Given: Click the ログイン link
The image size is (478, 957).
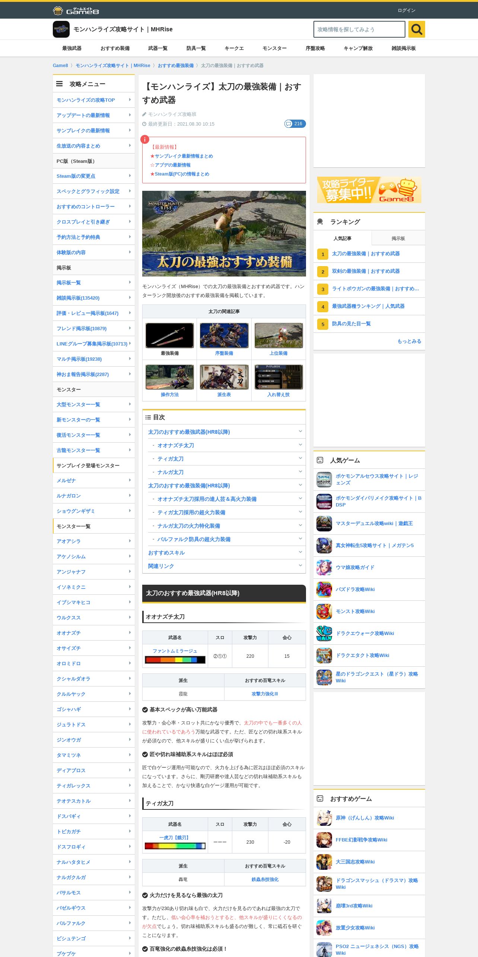Looking at the screenshot, I should tap(407, 10).
